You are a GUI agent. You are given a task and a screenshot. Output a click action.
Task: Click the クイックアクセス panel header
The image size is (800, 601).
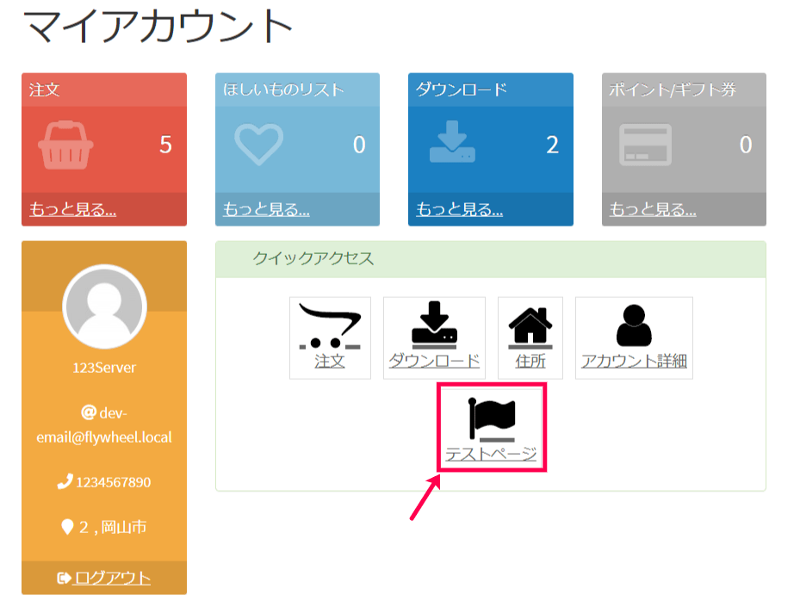pos(491,259)
